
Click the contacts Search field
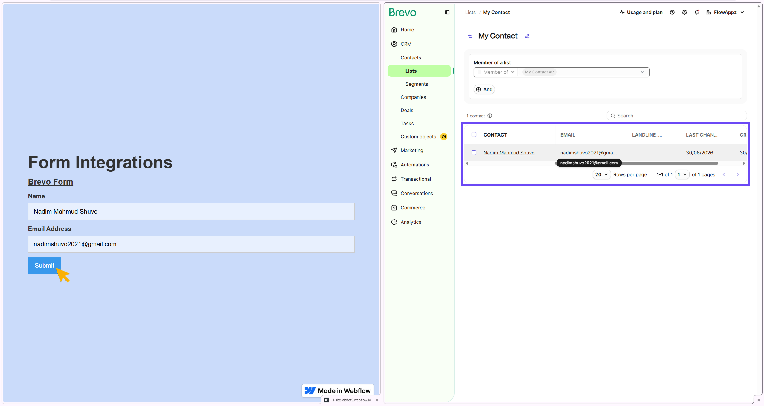tap(677, 116)
